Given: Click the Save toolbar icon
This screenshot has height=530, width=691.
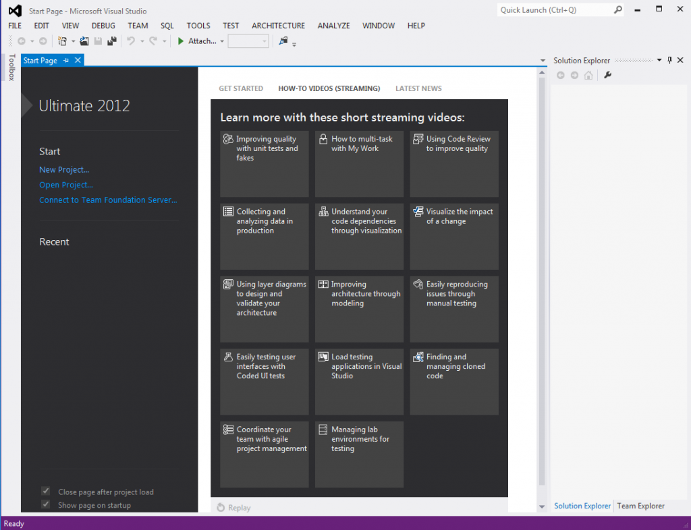Looking at the screenshot, I should click(x=98, y=41).
